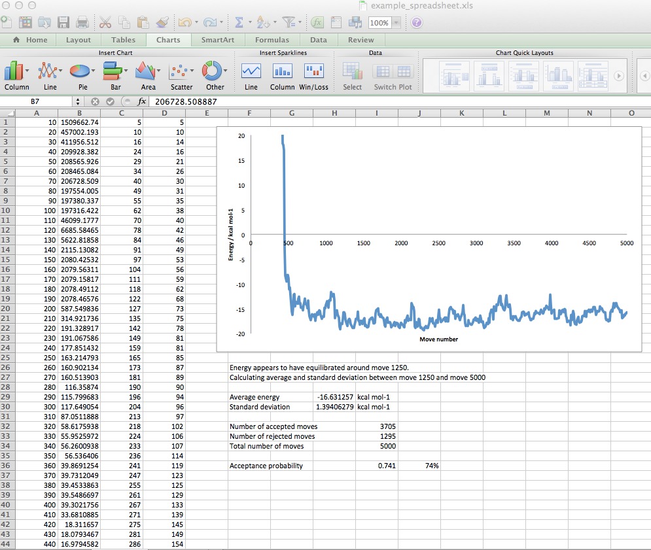Click the AutoSum sigma icon
This screenshot has width=651, height=550.
239,23
